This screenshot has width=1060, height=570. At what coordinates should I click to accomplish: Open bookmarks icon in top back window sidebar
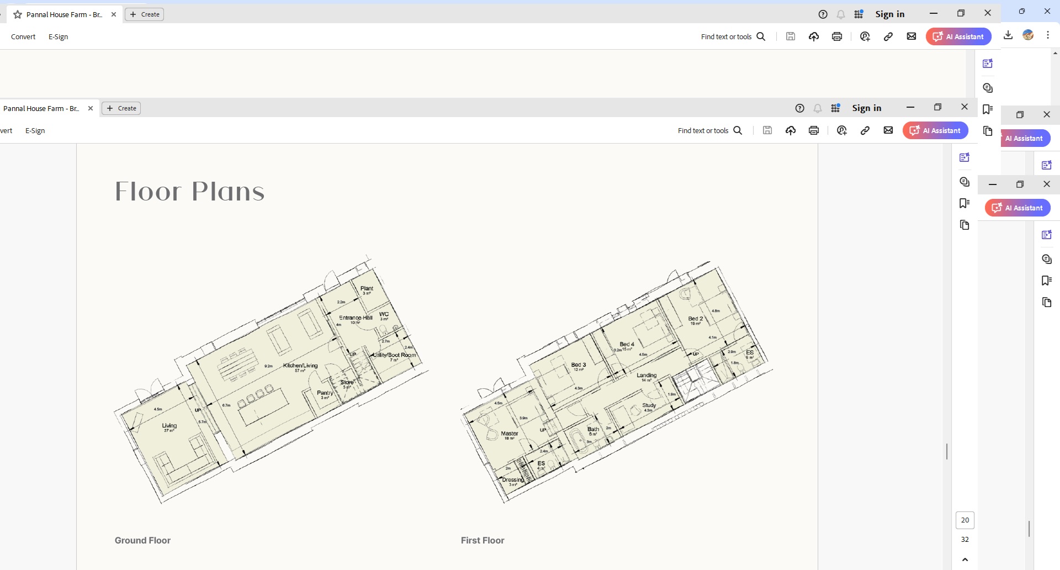pyautogui.click(x=988, y=109)
